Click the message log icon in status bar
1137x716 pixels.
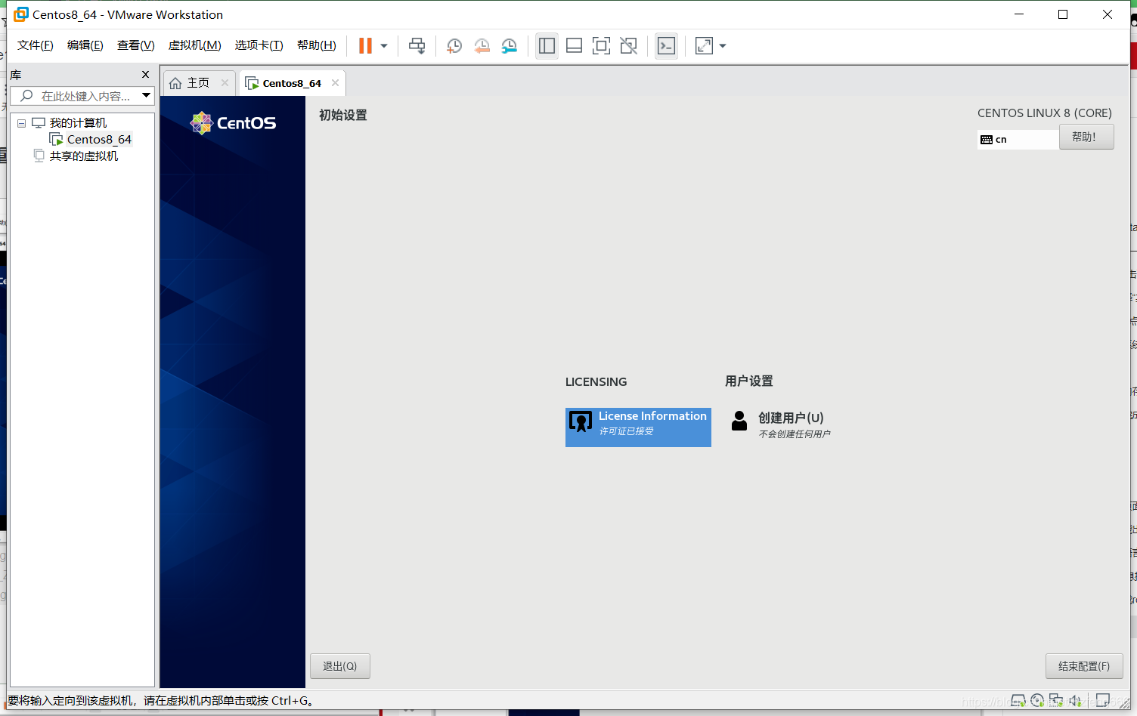(x=1103, y=702)
